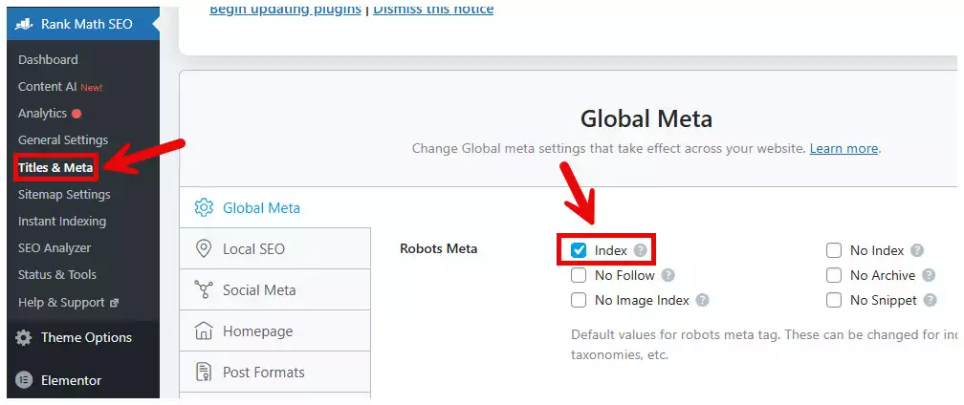Click the Global Meta page heading

tap(646, 119)
